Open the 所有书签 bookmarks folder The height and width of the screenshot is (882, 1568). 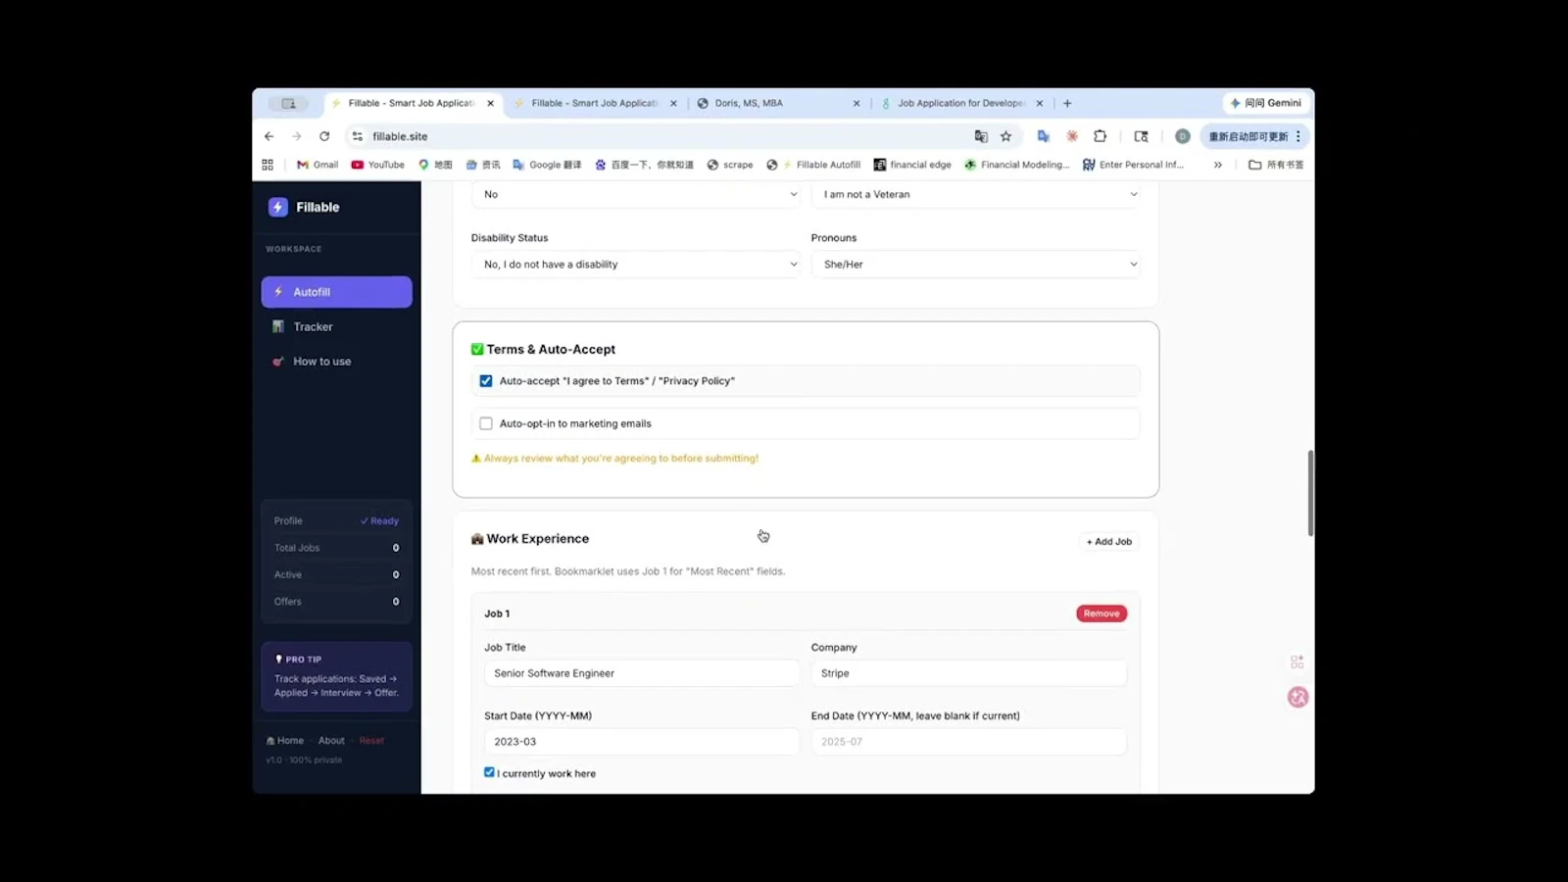pos(1276,165)
